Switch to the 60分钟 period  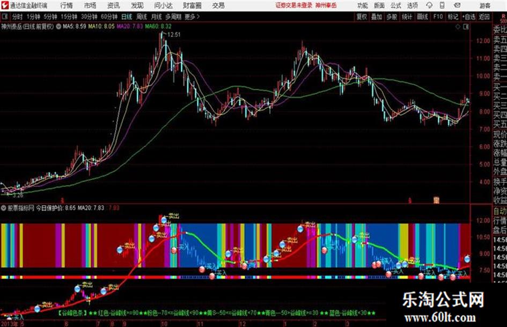click(x=109, y=17)
